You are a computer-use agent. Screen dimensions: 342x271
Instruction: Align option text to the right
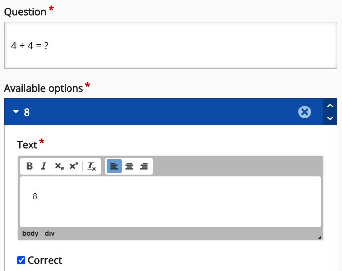[x=144, y=166]
